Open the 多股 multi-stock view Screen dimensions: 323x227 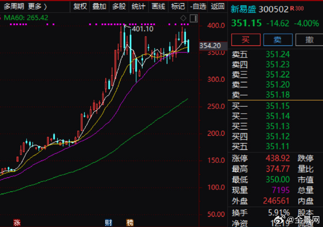119,7
